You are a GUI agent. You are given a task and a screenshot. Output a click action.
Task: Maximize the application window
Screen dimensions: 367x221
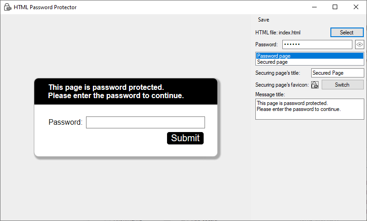[335, 7]
